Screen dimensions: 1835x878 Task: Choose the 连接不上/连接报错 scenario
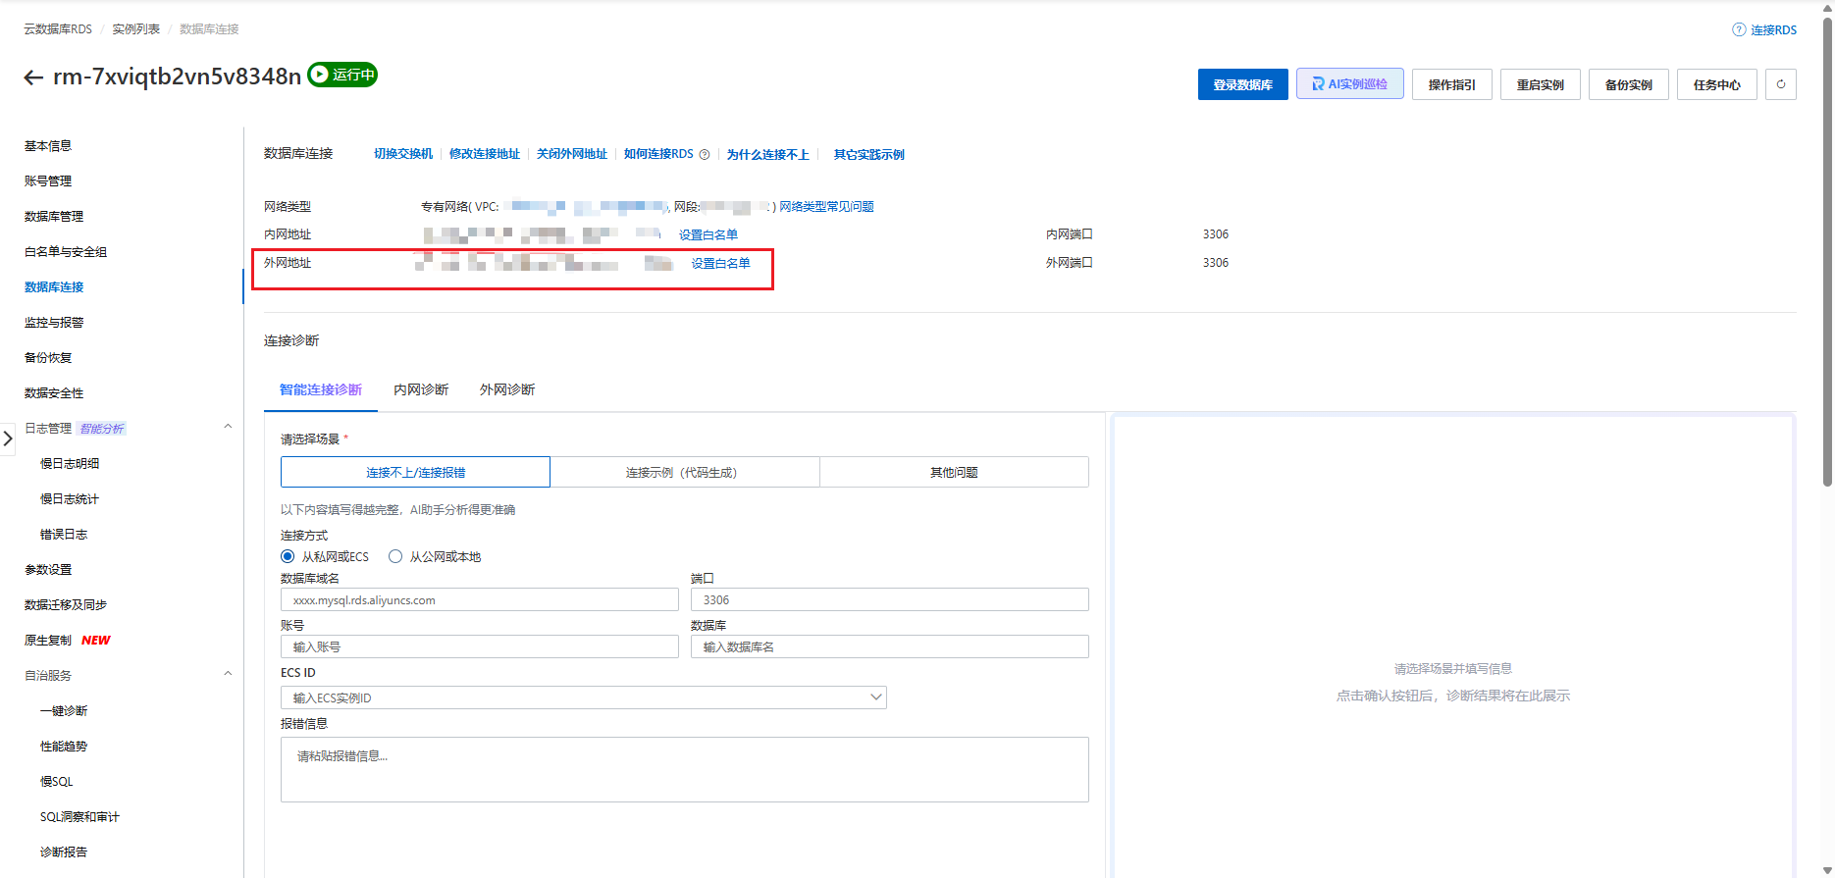click(x=415, y=472)
